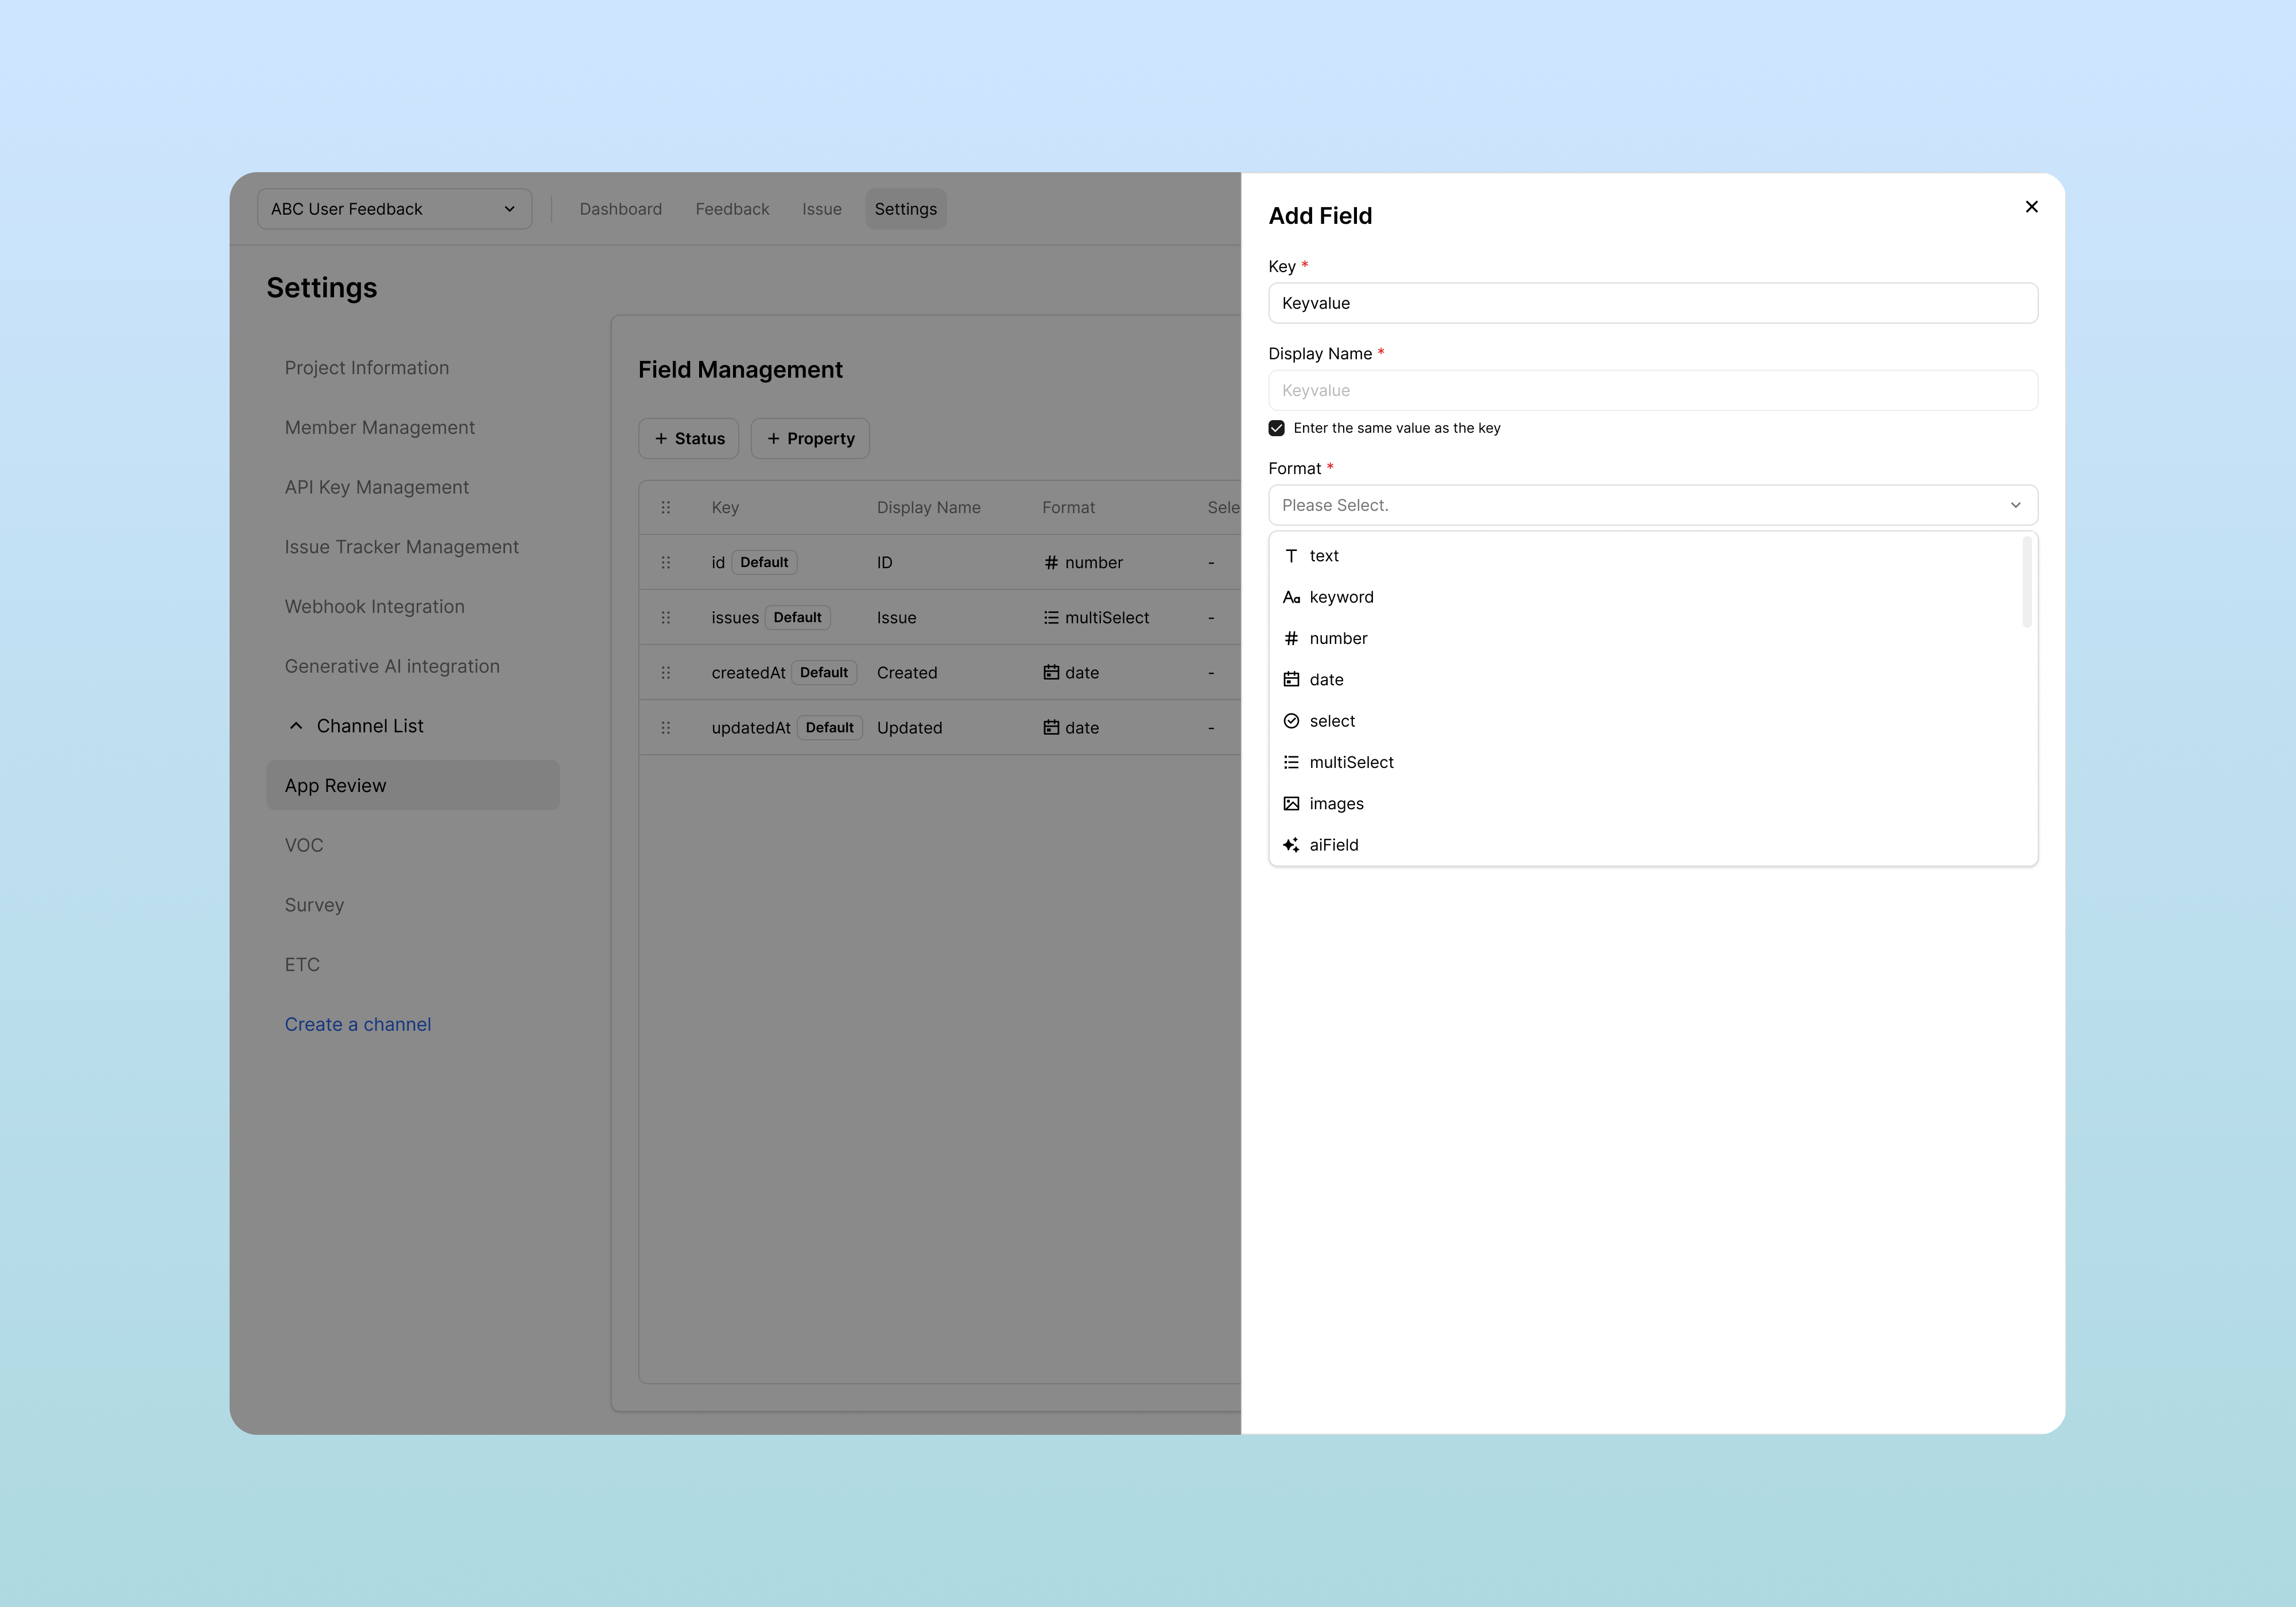This screenshot has width=2296, height=1607.
Task: Click the Key column header
Action: pos(725,508)
